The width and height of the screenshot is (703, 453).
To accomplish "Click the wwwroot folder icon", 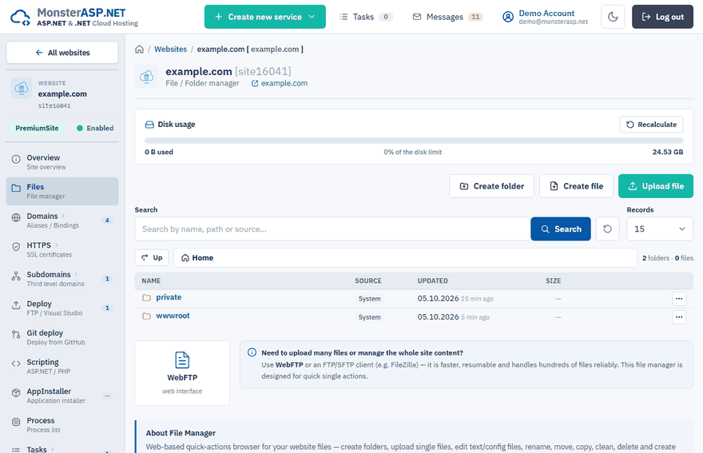I will [146, 316].
